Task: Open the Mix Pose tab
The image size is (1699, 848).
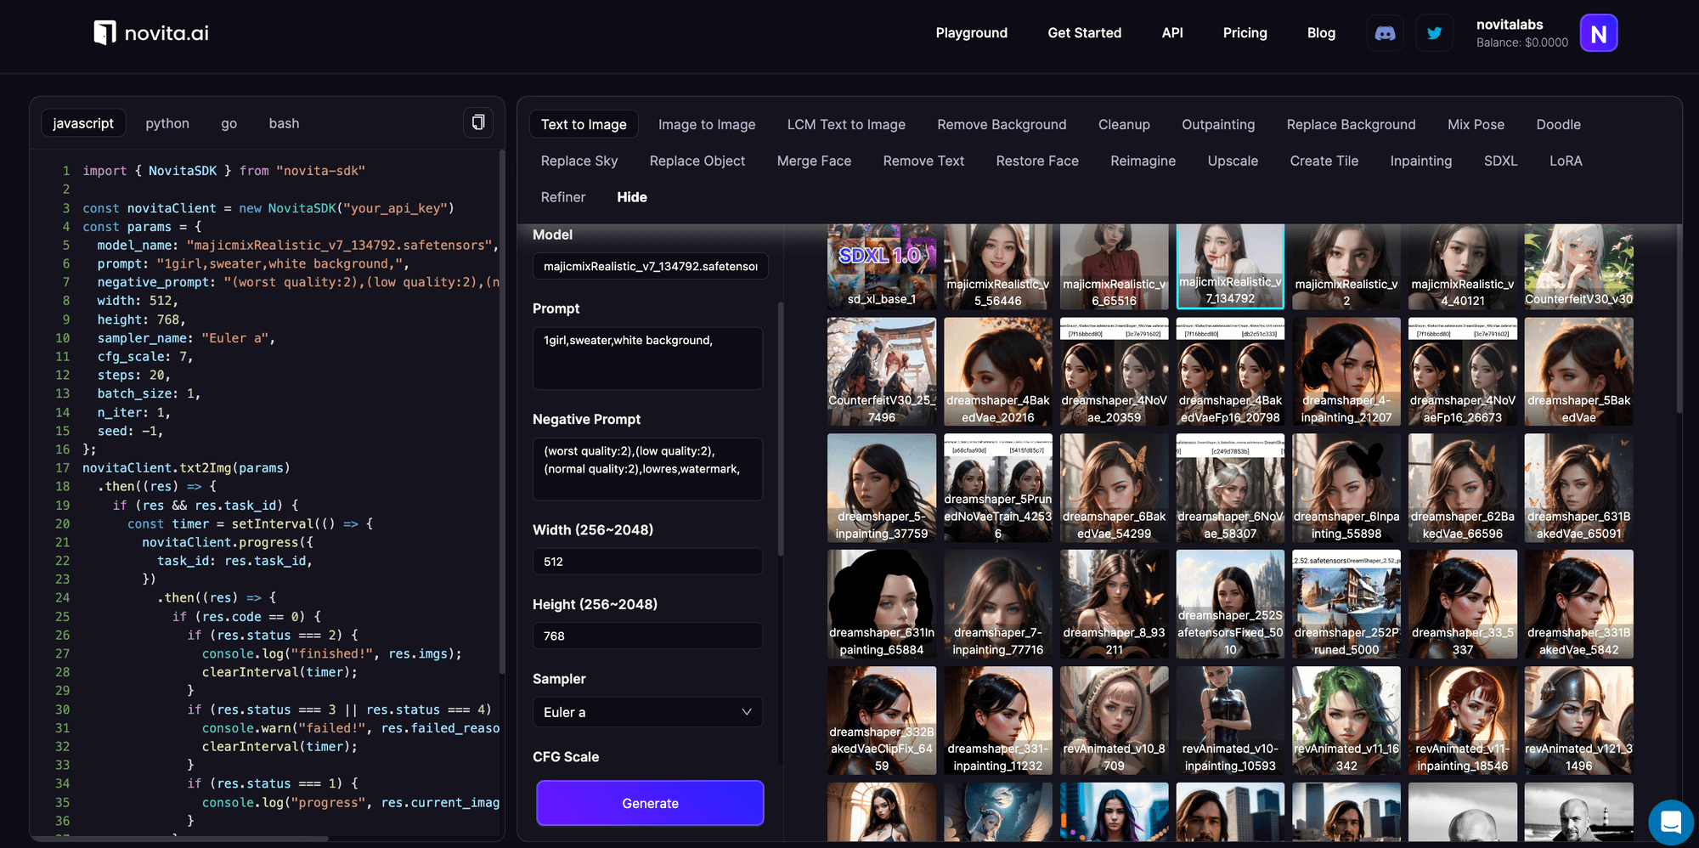Action: tap(1476, 125)
